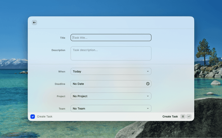Image resolution: width=222 pixels, height=138 pixels.
Task: Click the Deadline field label
Action: click(60, 84)
